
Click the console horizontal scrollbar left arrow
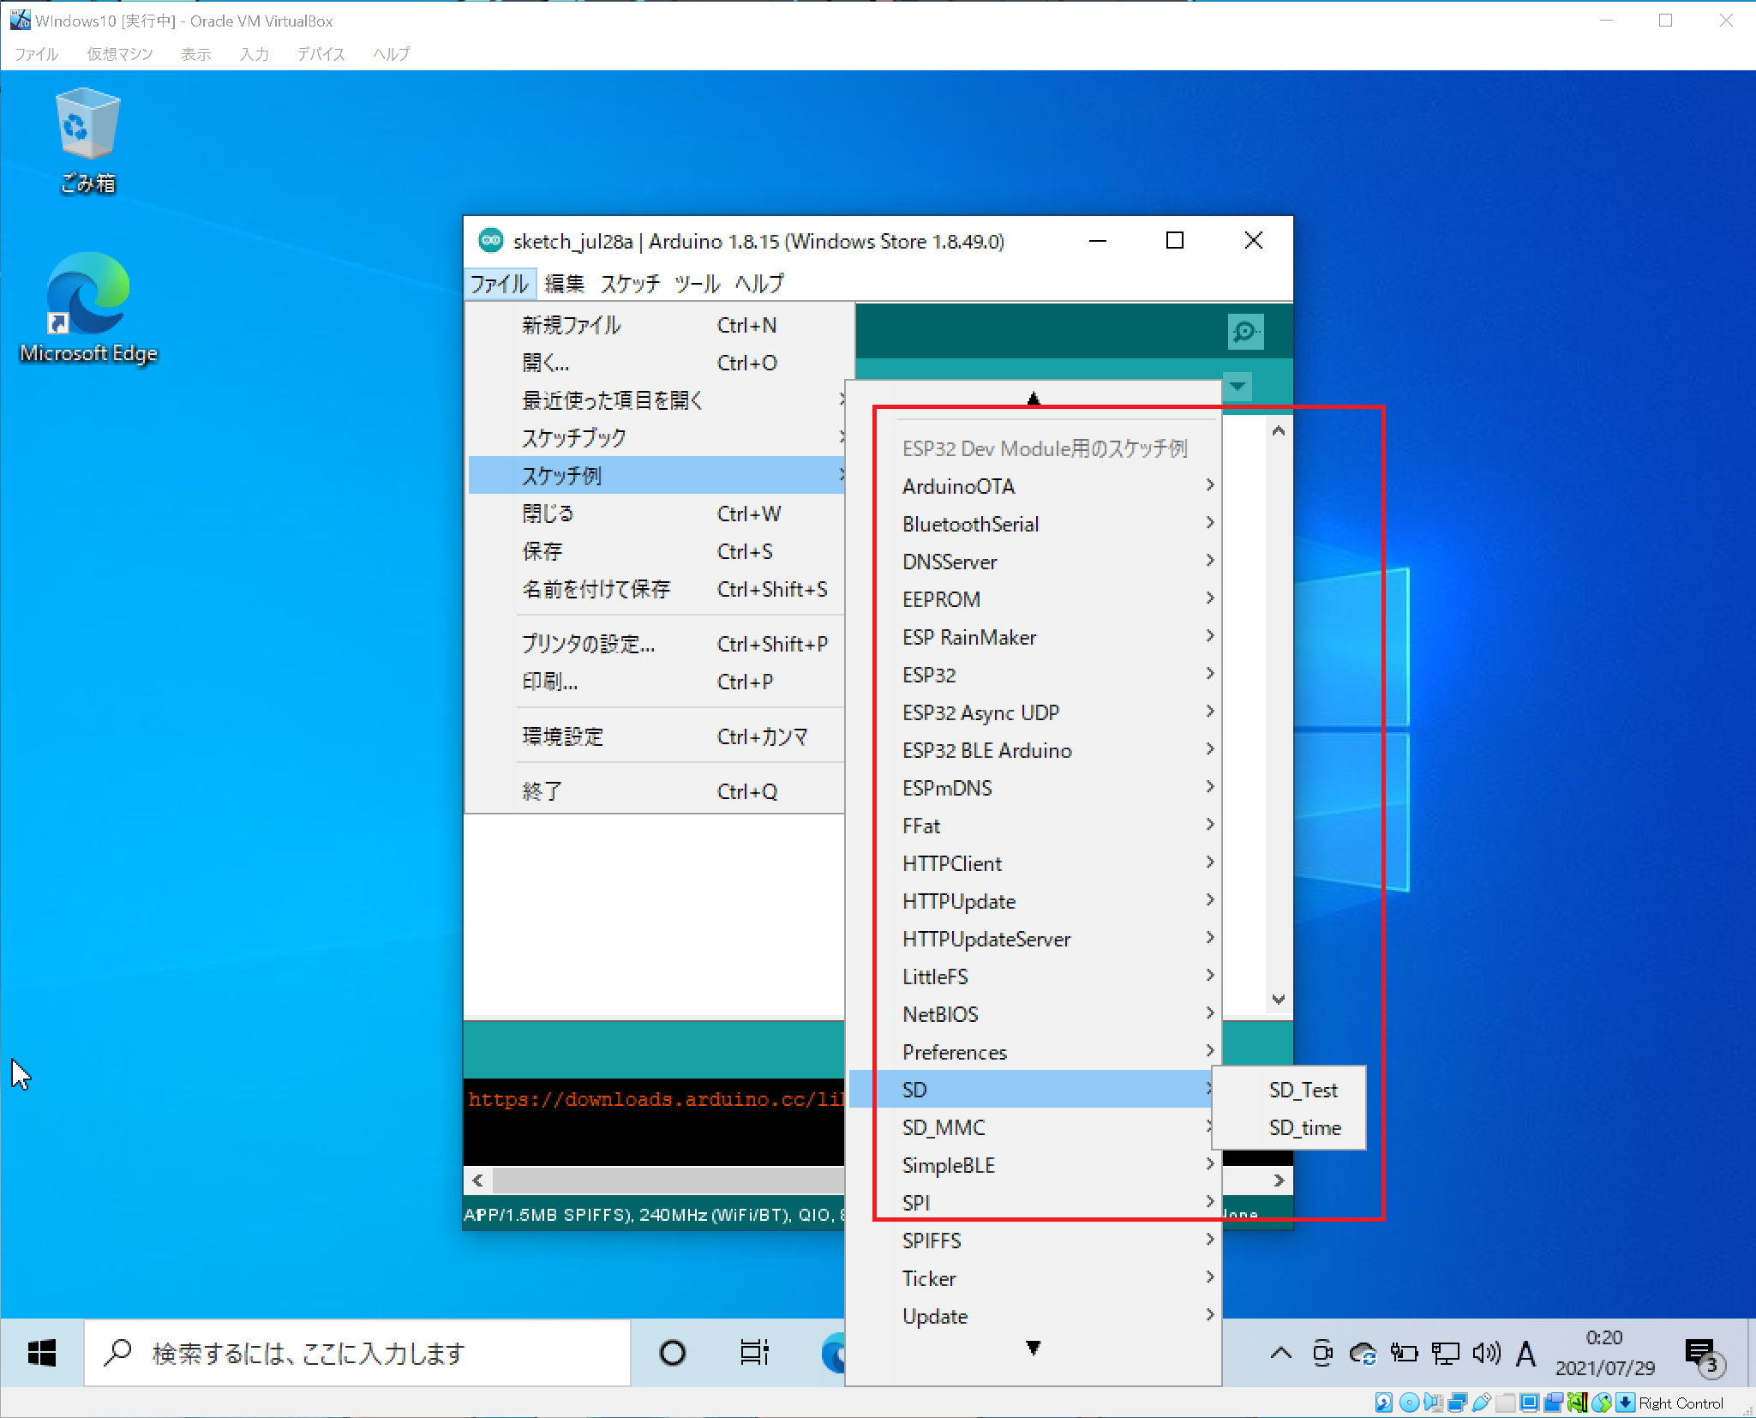point(477,1181)
